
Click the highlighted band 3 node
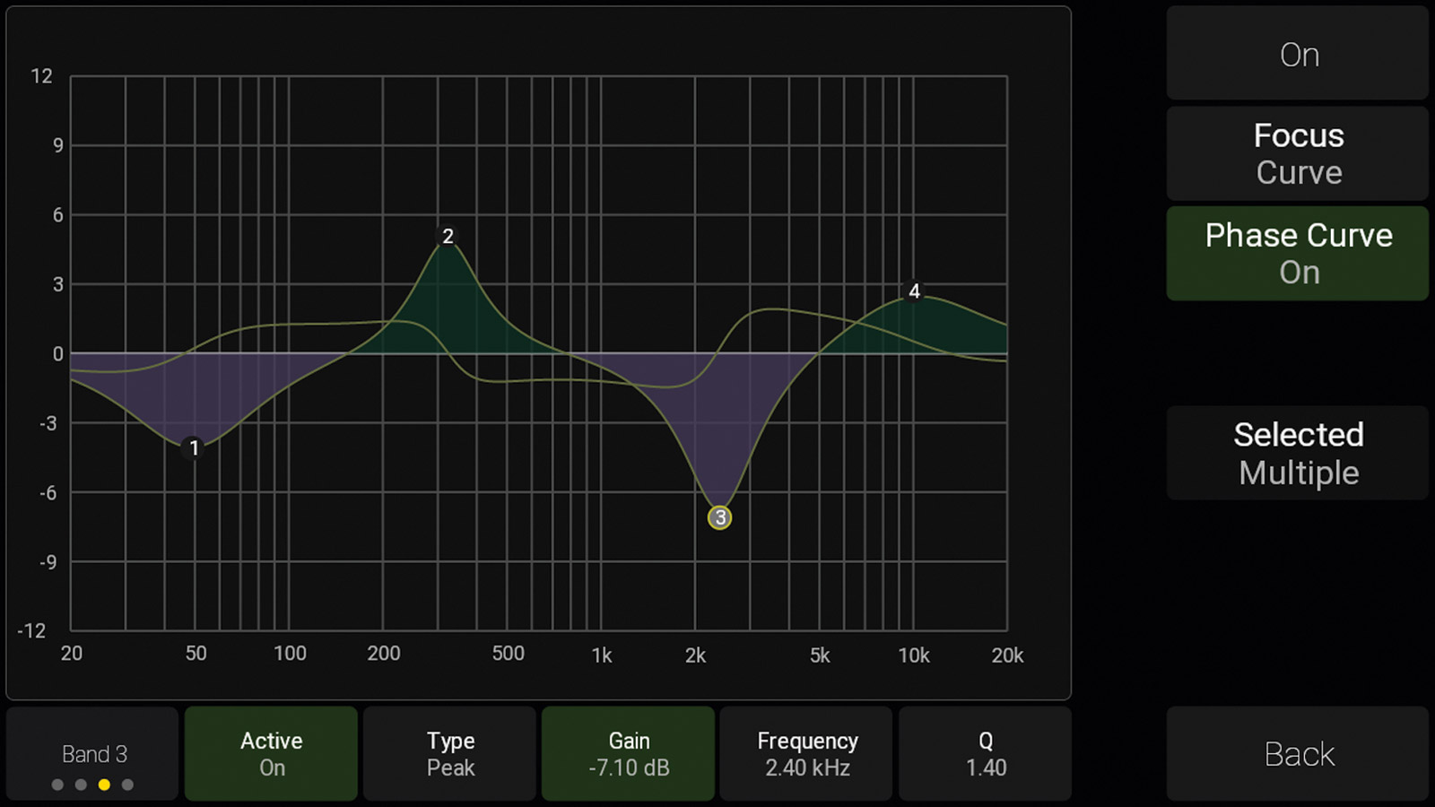719,517
